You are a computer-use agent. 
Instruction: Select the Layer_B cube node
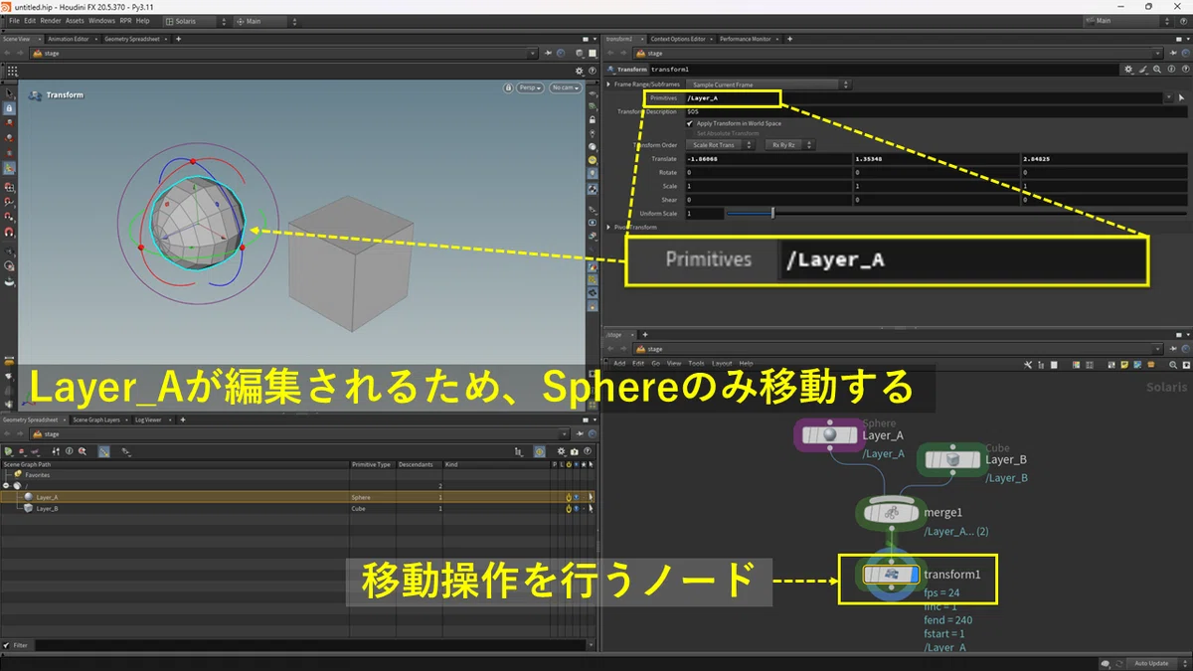[x=952, y=459]
